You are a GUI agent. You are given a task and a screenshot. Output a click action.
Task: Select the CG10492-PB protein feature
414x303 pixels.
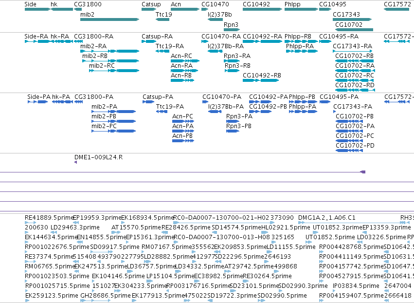point(260,112)
